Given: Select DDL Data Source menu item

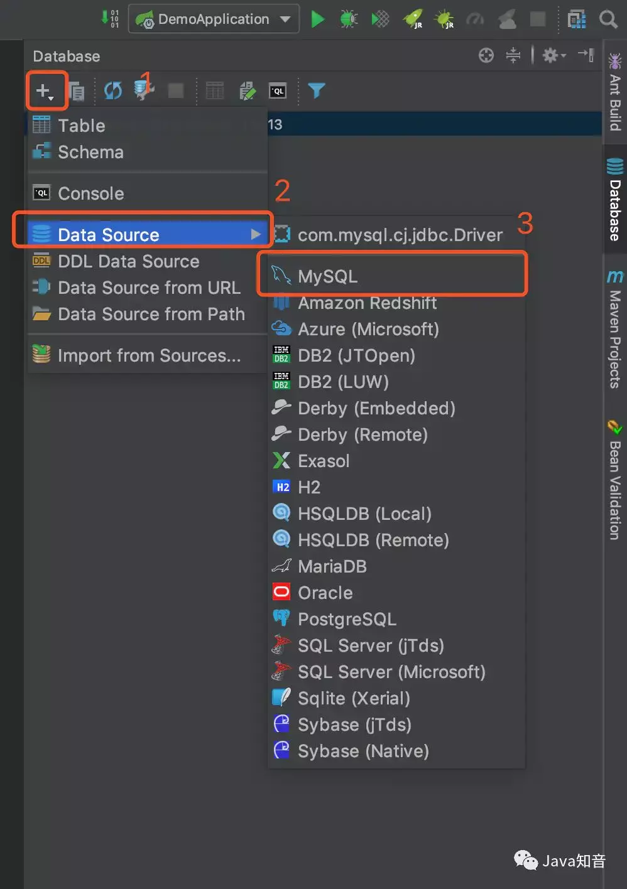Looking at the screenshot, I should pos(128,261).
